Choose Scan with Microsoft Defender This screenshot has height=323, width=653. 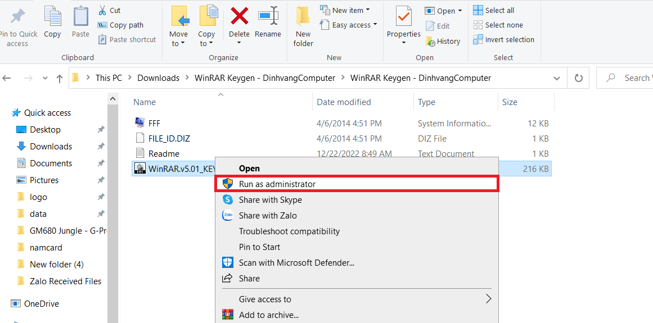point(357,263)
